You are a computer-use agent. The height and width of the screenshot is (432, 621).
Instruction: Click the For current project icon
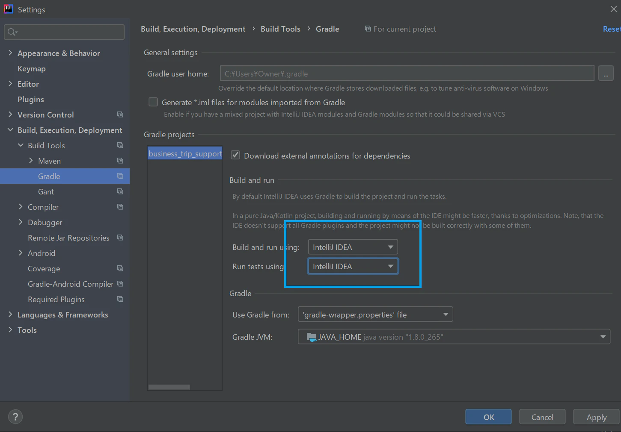click(x=368, y=29)
